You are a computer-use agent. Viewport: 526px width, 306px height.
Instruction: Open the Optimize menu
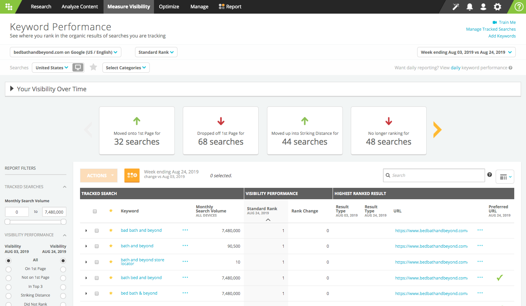coord(169,7)
